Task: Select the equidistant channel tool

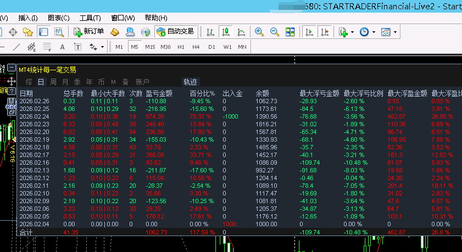Action: click(31, 47)
